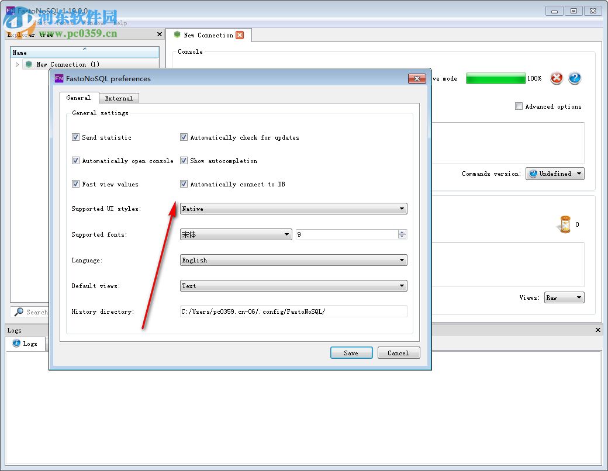608x471 pixels.
Task: Click the Explorer Search field
Action: pyautogui.click(x=36, y=311)
